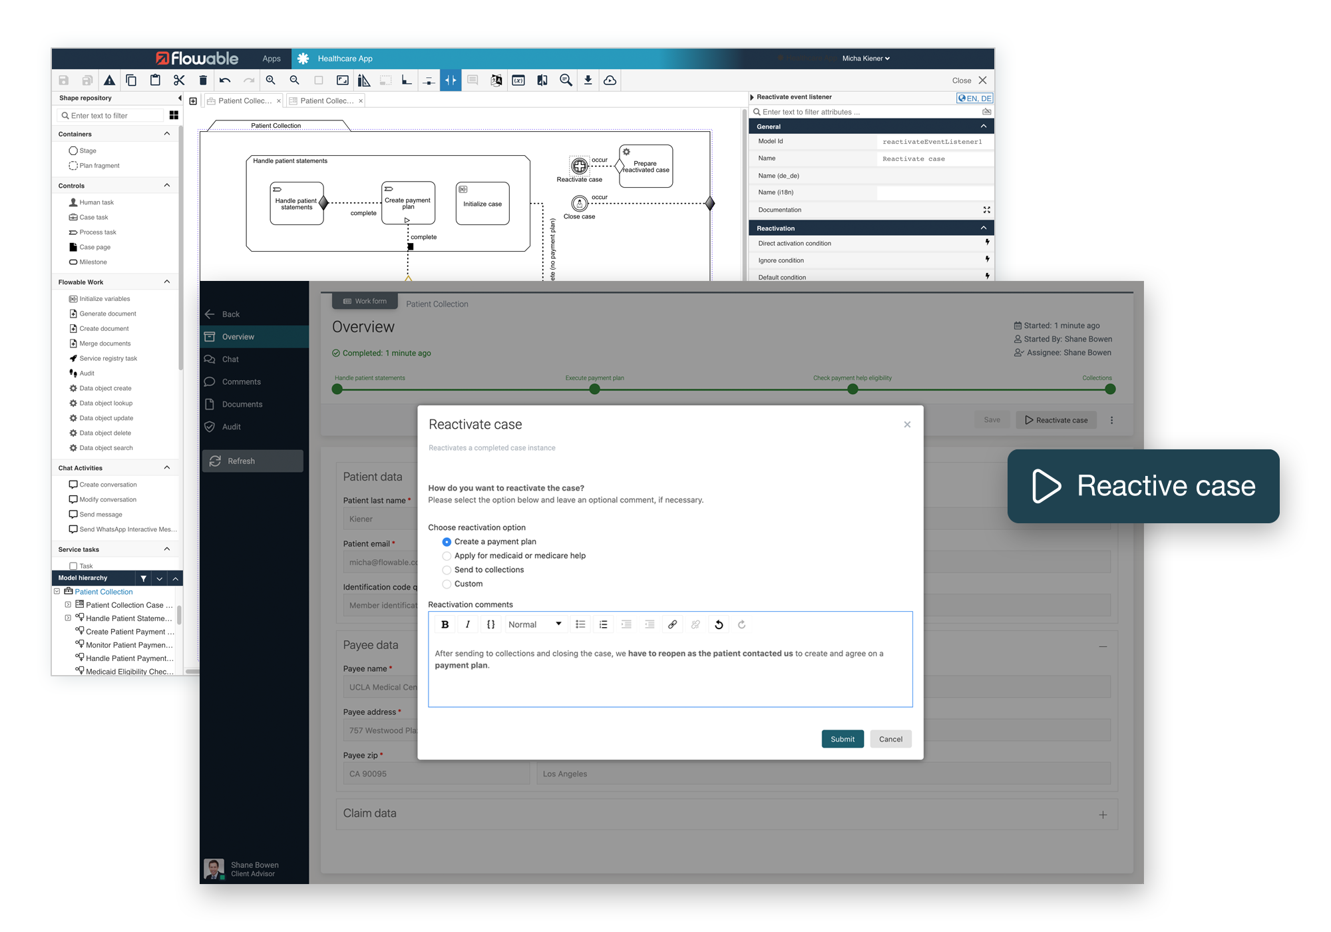Click the Collections stage marker
The image size is (1331, 932).
1110,389
